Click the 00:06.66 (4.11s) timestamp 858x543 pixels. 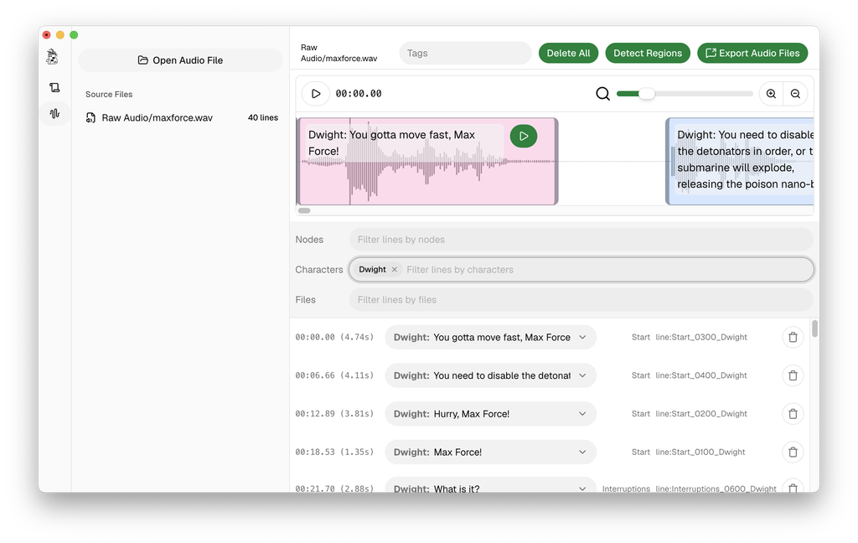(x=334, y=375)
